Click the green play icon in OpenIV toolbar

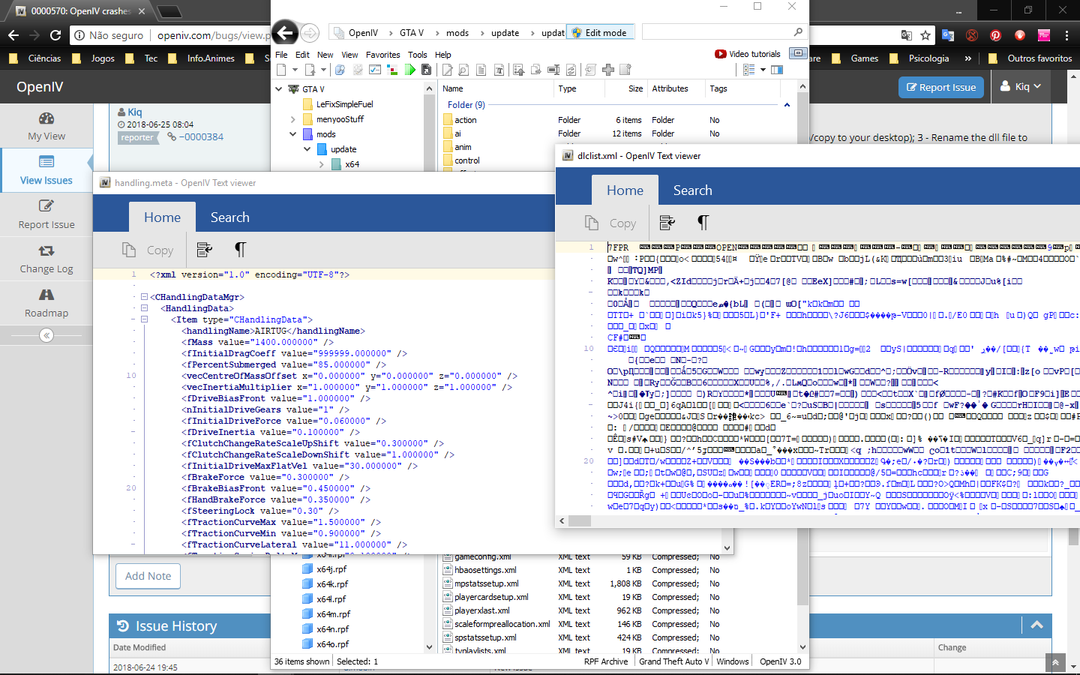click(x=409, y=70)
